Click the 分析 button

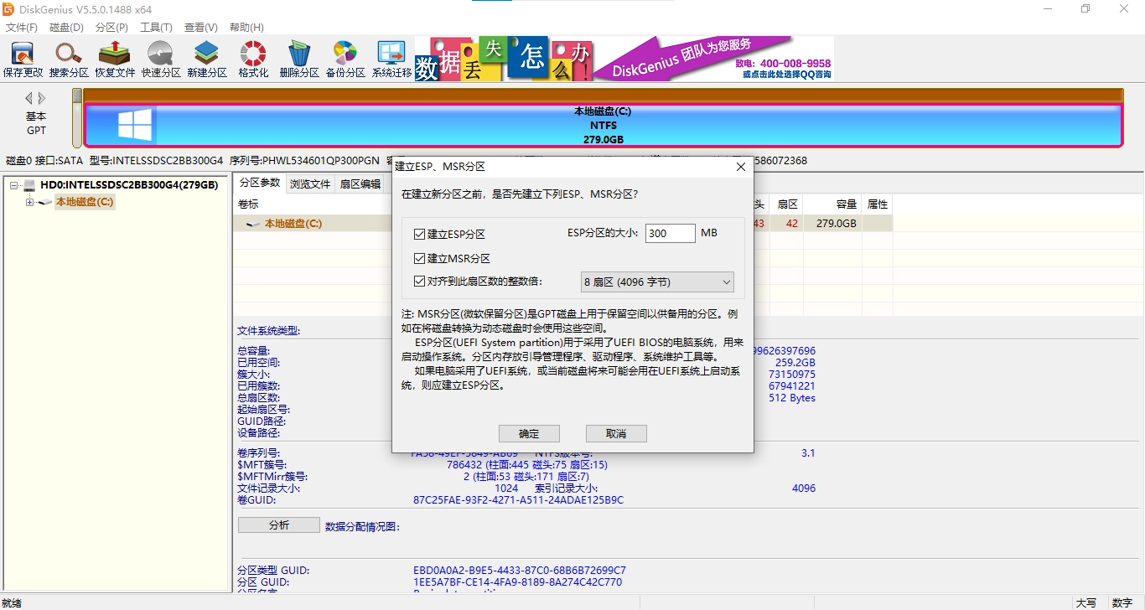pyautogui.click(x=279, y=525)
